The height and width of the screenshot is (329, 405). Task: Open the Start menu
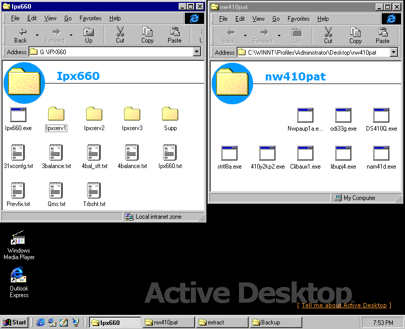tap(15, 322)
